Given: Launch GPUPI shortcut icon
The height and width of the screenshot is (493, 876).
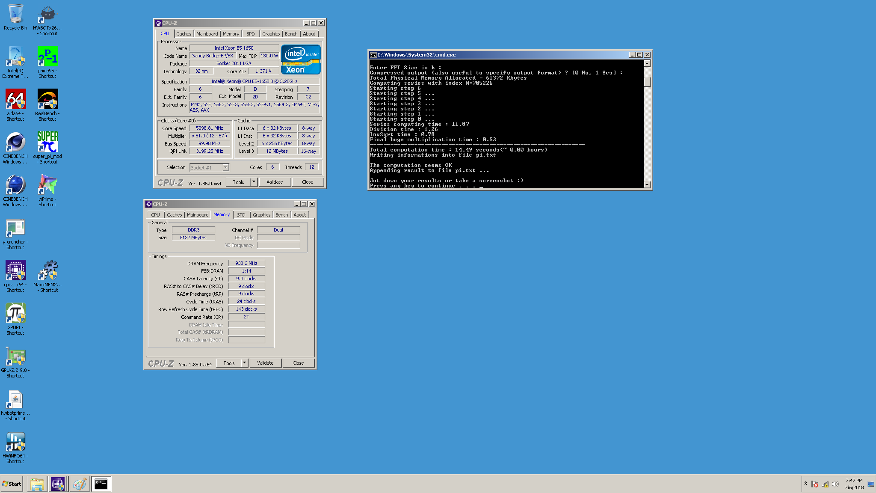Looking at the screenshot, I should pyautogui.click(x=15, y=319).
